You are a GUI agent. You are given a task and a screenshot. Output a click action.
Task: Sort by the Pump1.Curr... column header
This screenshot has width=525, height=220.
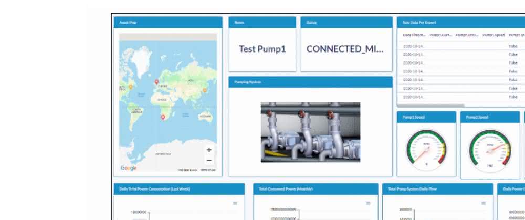coord(440,35)
